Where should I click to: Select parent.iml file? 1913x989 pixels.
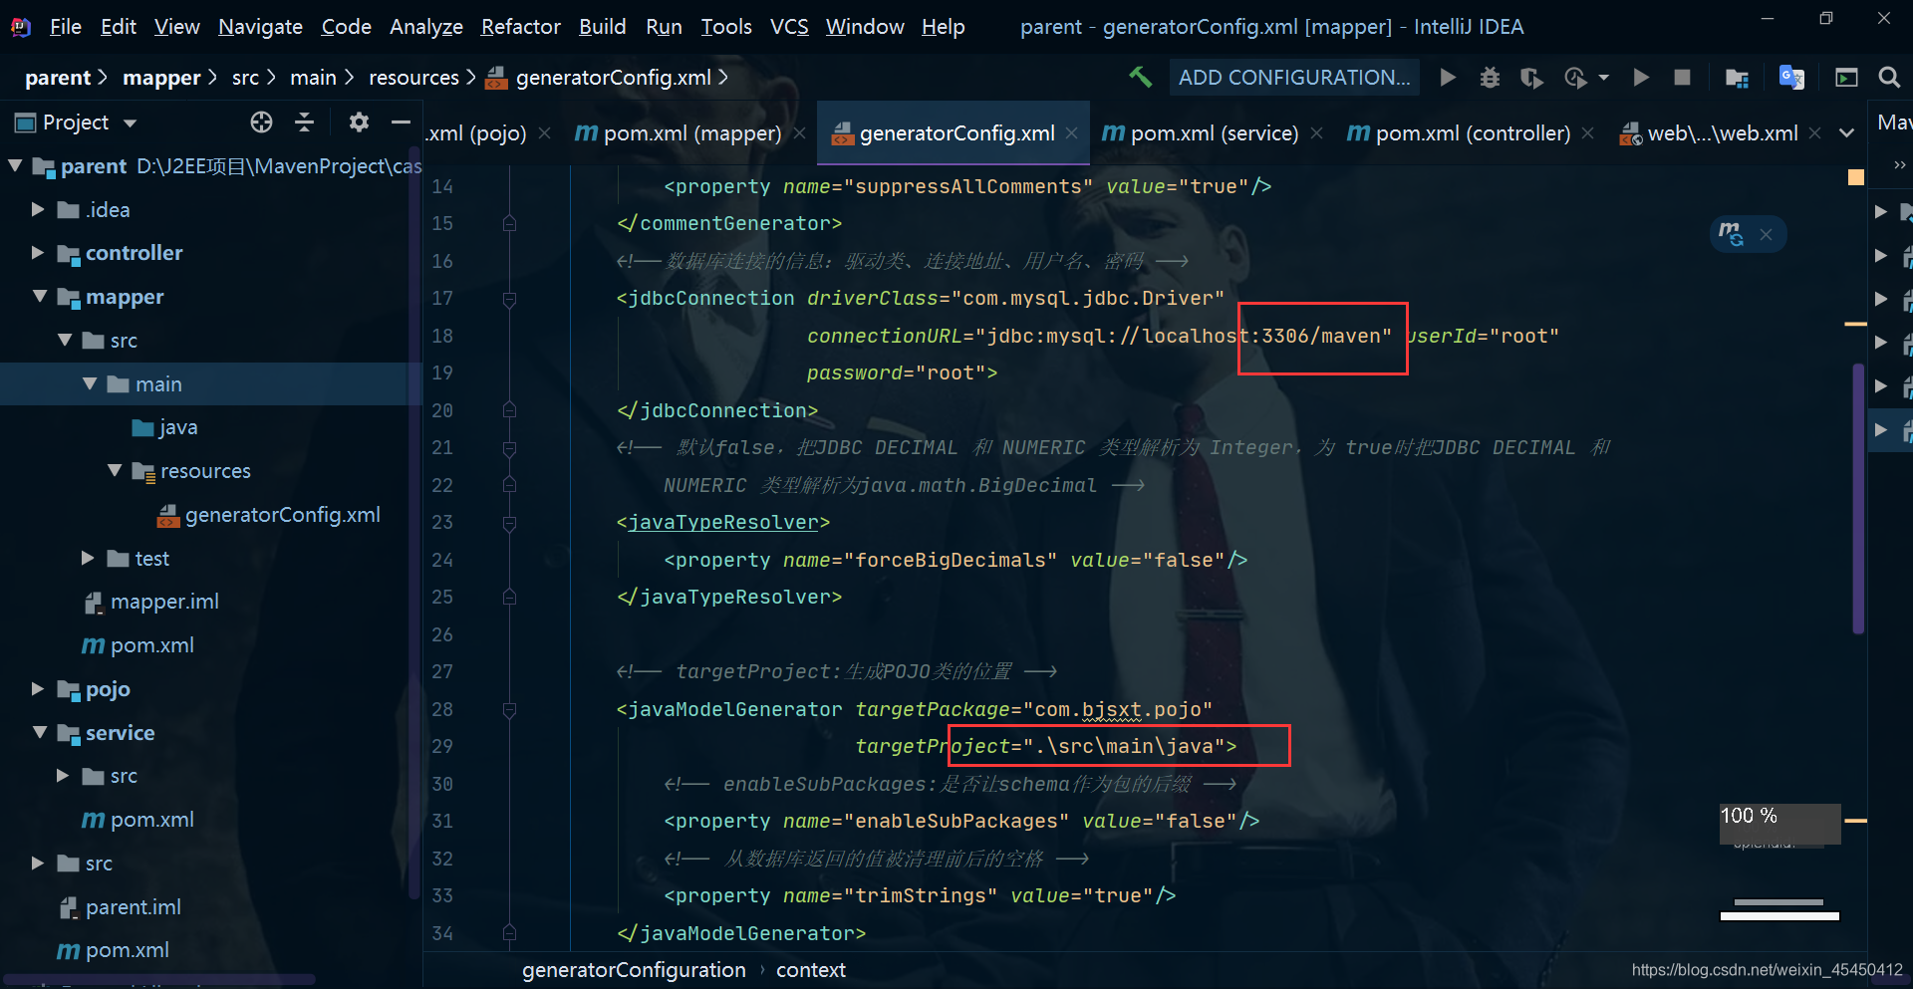point(120,907)
